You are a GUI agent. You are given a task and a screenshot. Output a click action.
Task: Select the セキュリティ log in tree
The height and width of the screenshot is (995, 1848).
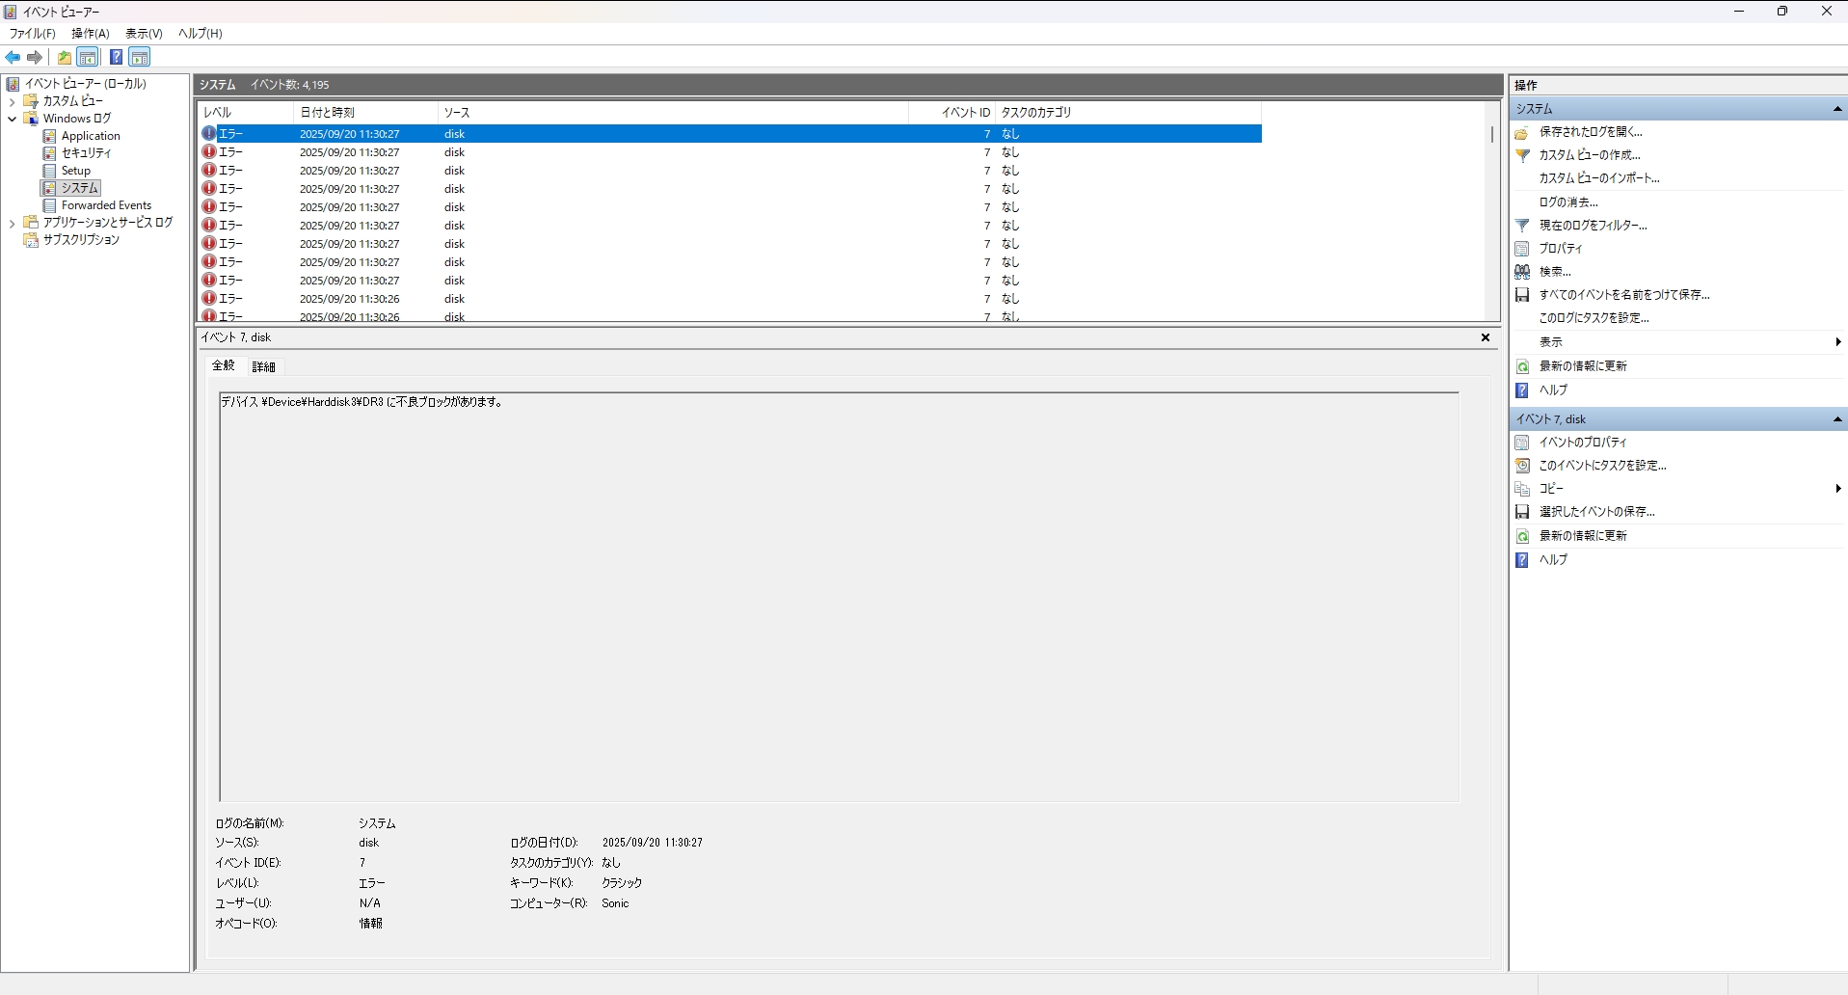point(86,153)
